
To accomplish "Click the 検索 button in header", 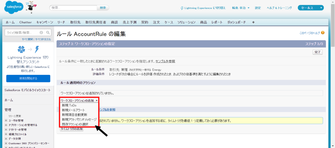I will coord(103,8).
